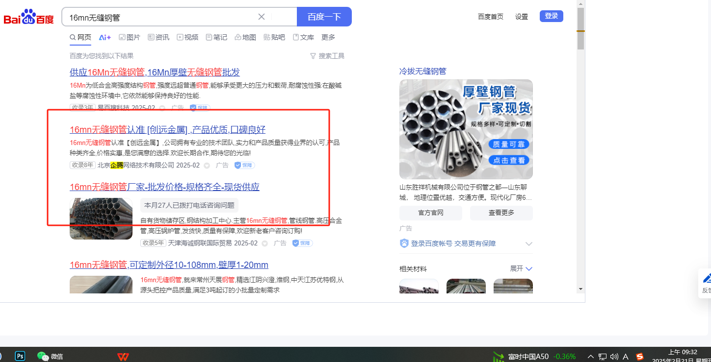Click the 保障 shield badge in 天津海诚 row

(302, 243)
